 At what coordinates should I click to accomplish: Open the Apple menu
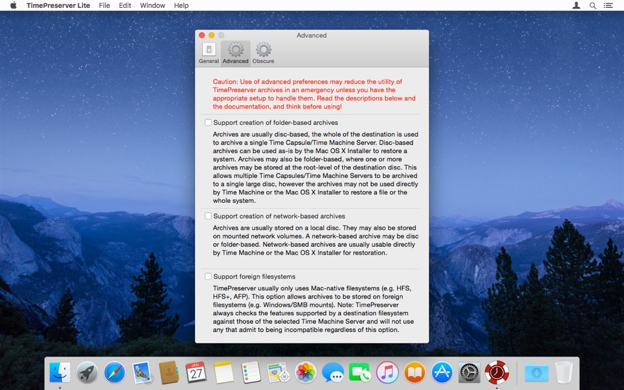click(13, 5)
